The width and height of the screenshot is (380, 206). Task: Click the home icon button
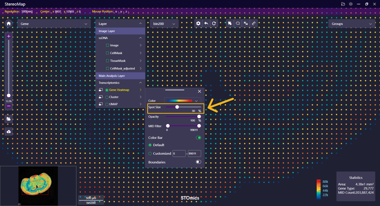[x=9, y=24]
